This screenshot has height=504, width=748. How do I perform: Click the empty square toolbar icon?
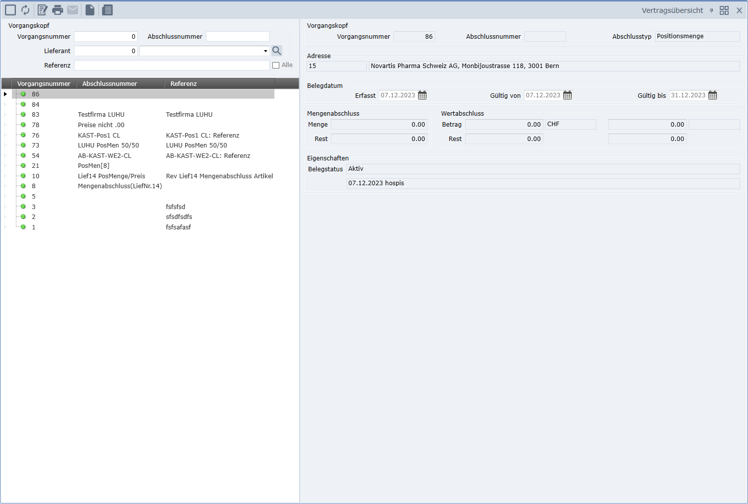pos(10,10)
